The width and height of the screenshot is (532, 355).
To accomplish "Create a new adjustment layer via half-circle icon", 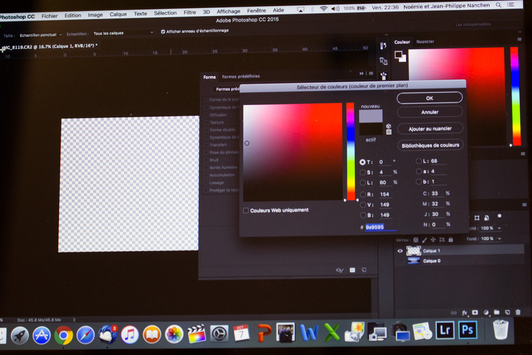I will point(486,312).
